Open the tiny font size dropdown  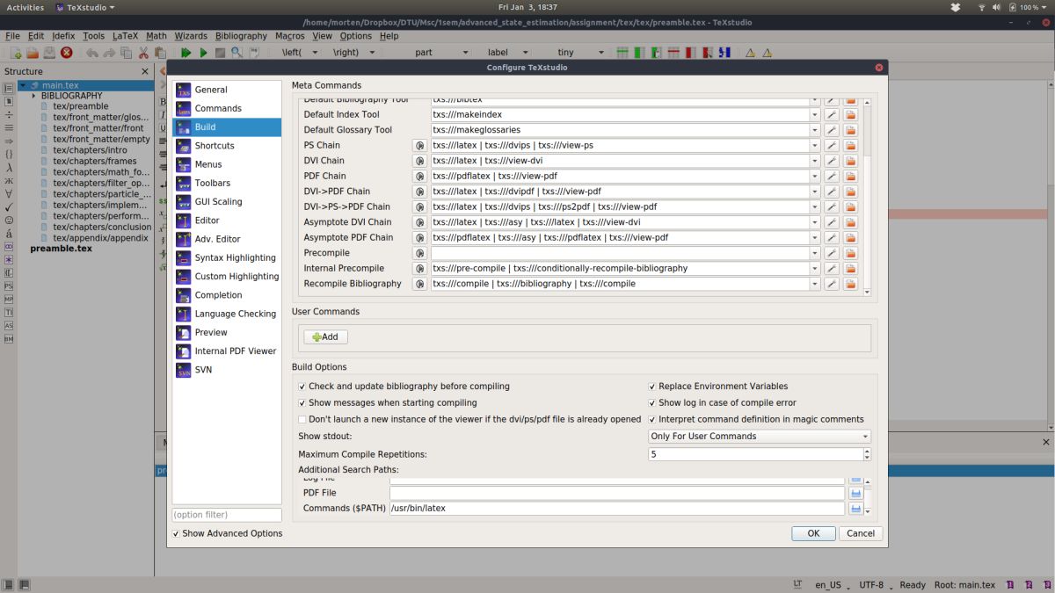(x=580, y=53)
